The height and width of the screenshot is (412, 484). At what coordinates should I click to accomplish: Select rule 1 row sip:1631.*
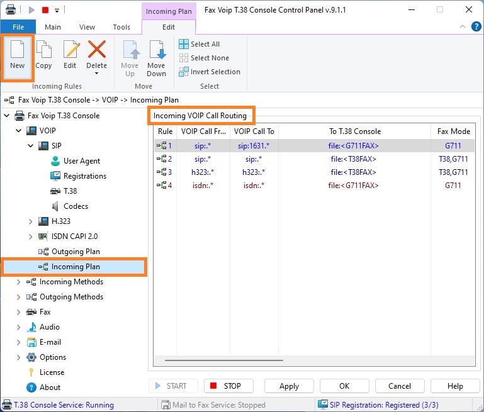[x=314, y=145]
